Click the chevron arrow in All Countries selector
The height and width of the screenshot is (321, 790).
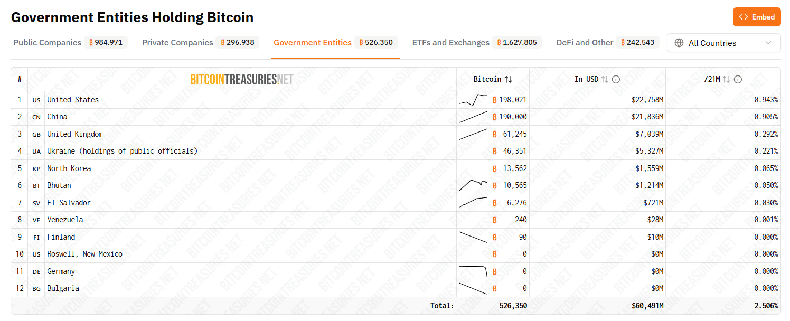(768, 43)
